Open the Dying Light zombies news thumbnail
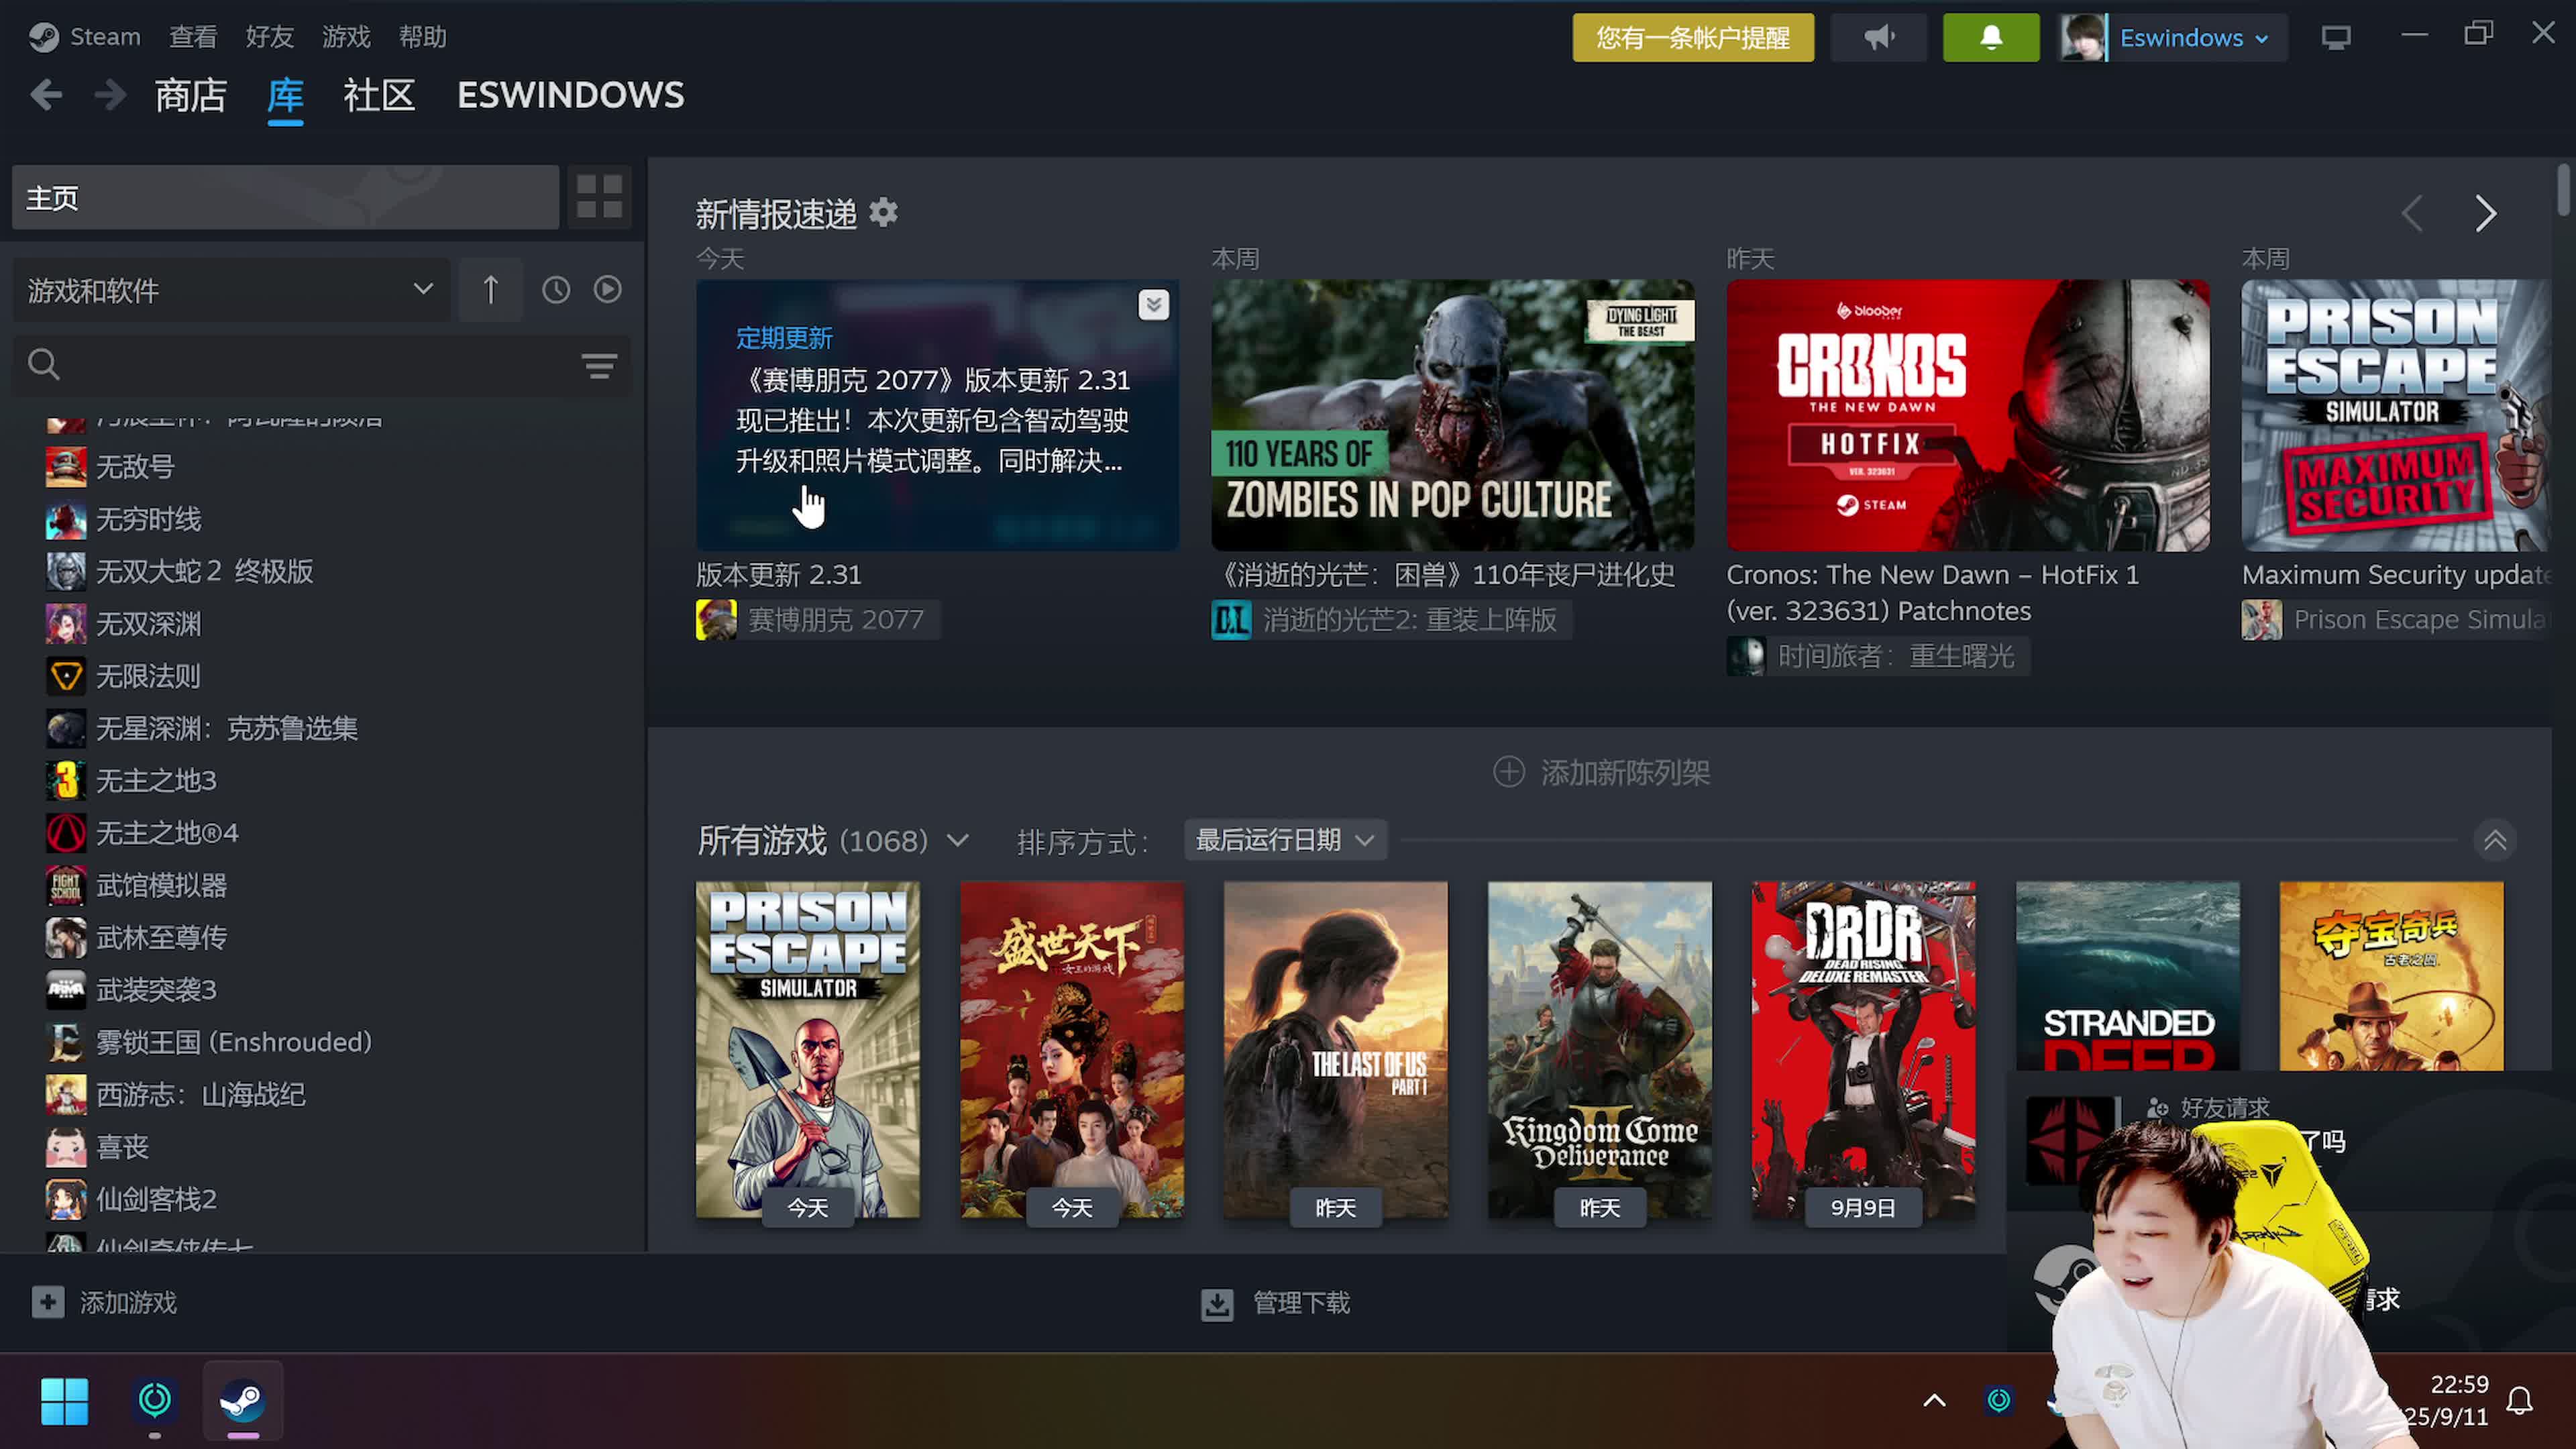 (x=1453, y=415)
